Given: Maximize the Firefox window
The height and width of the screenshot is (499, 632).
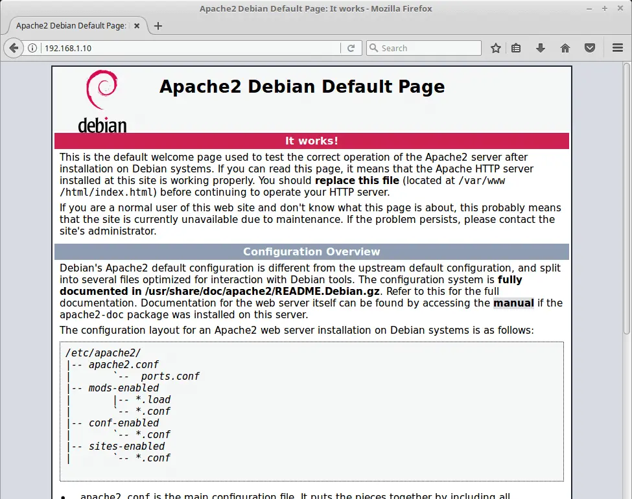Looking at the screenshot, I should 605,8.
